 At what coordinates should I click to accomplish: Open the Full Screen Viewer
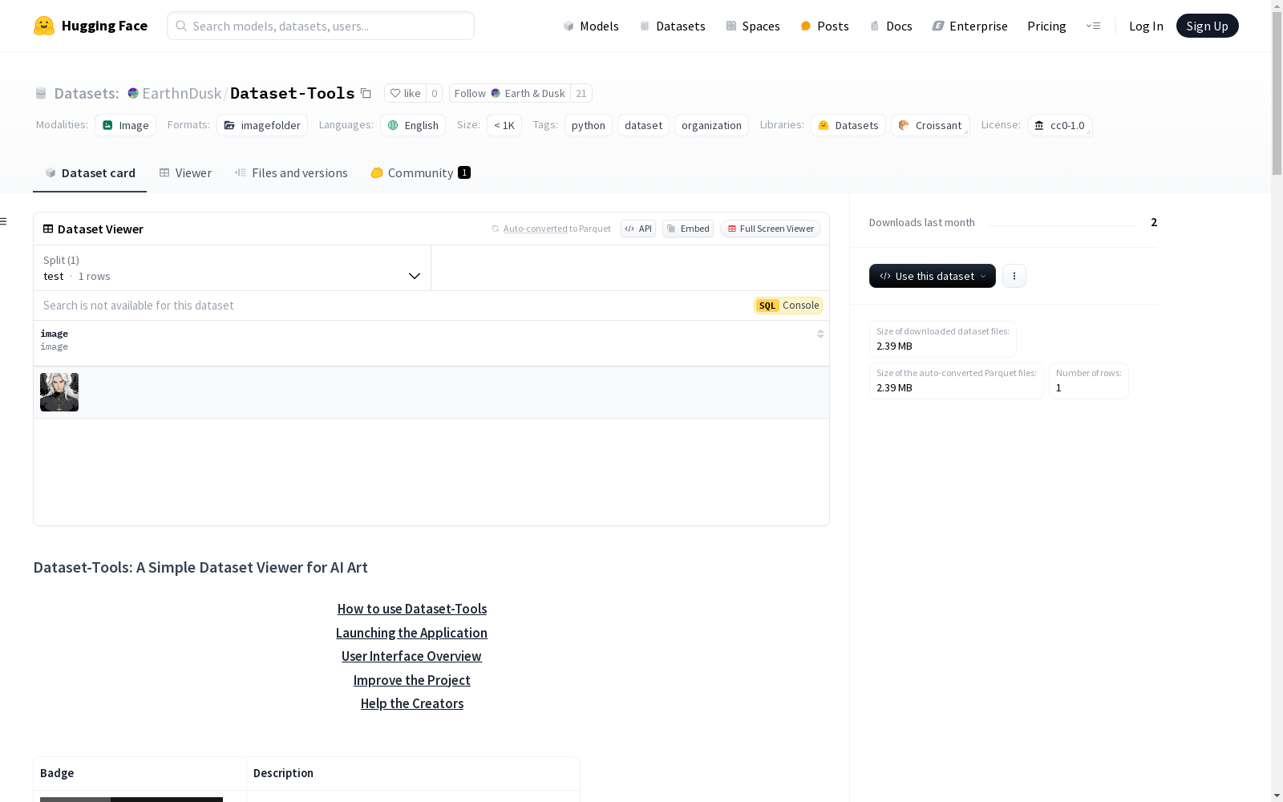click(771, 229)
